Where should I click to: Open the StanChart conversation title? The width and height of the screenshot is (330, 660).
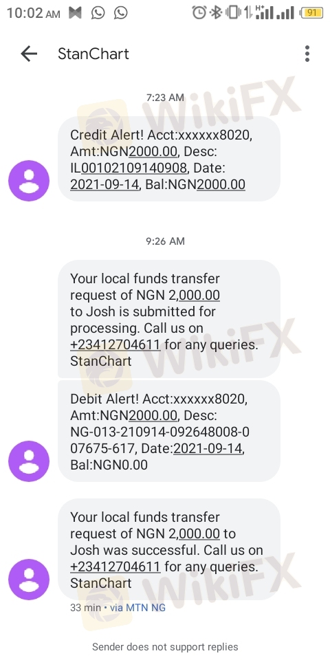click(93, 54)
